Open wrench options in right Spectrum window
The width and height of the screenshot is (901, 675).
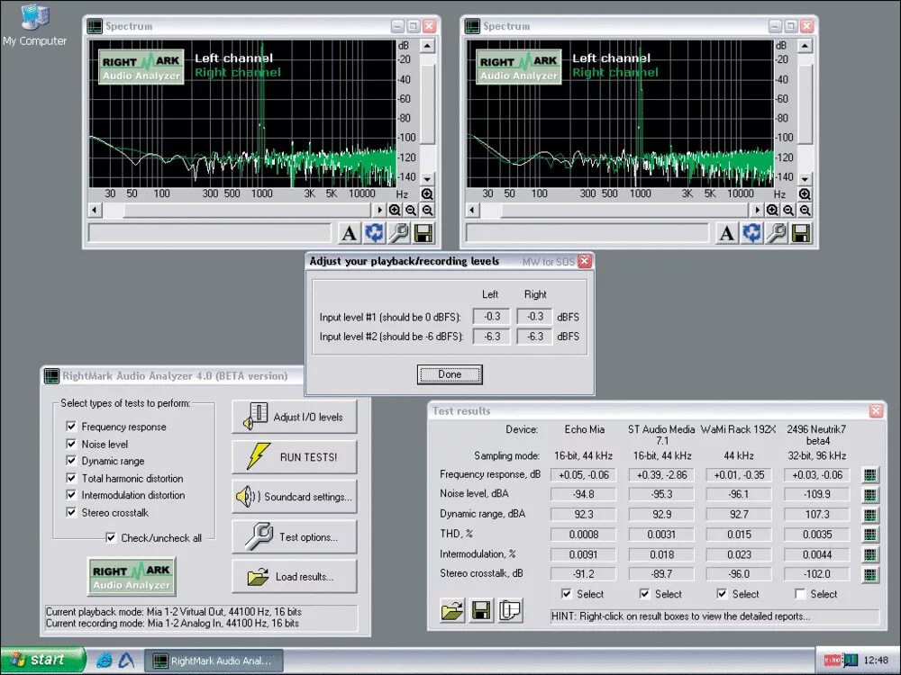click(x=777, y=233)
